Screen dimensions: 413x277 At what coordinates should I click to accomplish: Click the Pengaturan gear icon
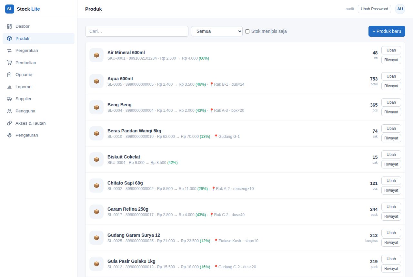(9, 135)
